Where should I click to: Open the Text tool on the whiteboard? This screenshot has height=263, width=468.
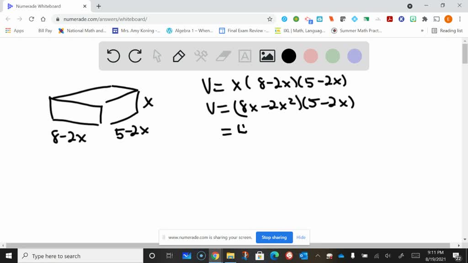[x=245, y=56]
